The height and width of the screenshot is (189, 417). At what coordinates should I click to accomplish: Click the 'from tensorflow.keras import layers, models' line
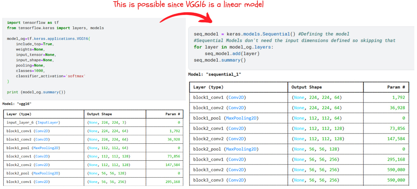[55, 28]
